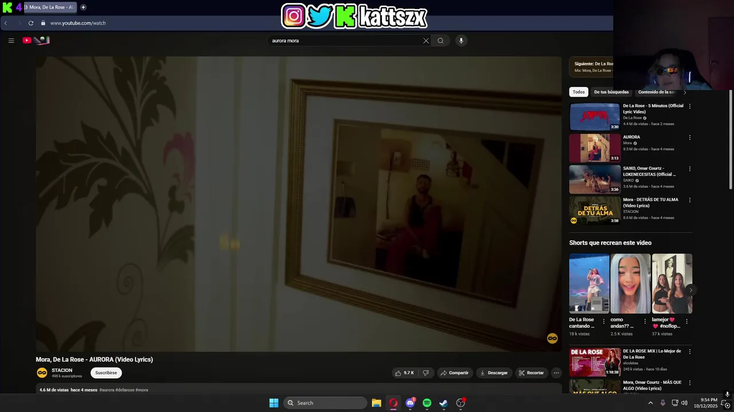
Task: Click the Windows taskbar Search box
Action: [x=325, y=403]
